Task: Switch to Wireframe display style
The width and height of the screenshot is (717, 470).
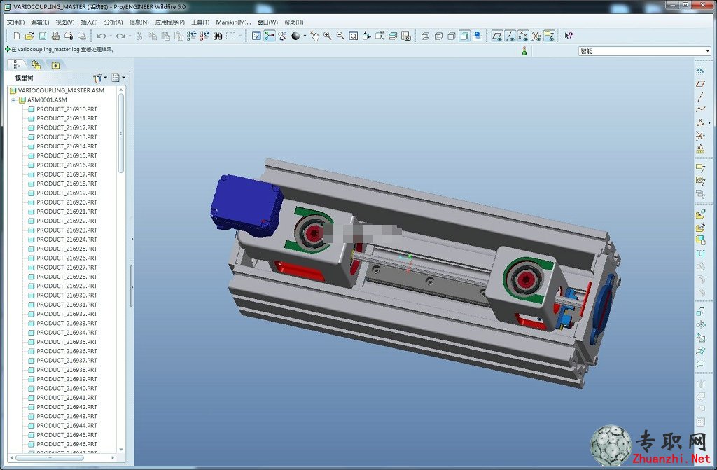Action: pos(425,36)
